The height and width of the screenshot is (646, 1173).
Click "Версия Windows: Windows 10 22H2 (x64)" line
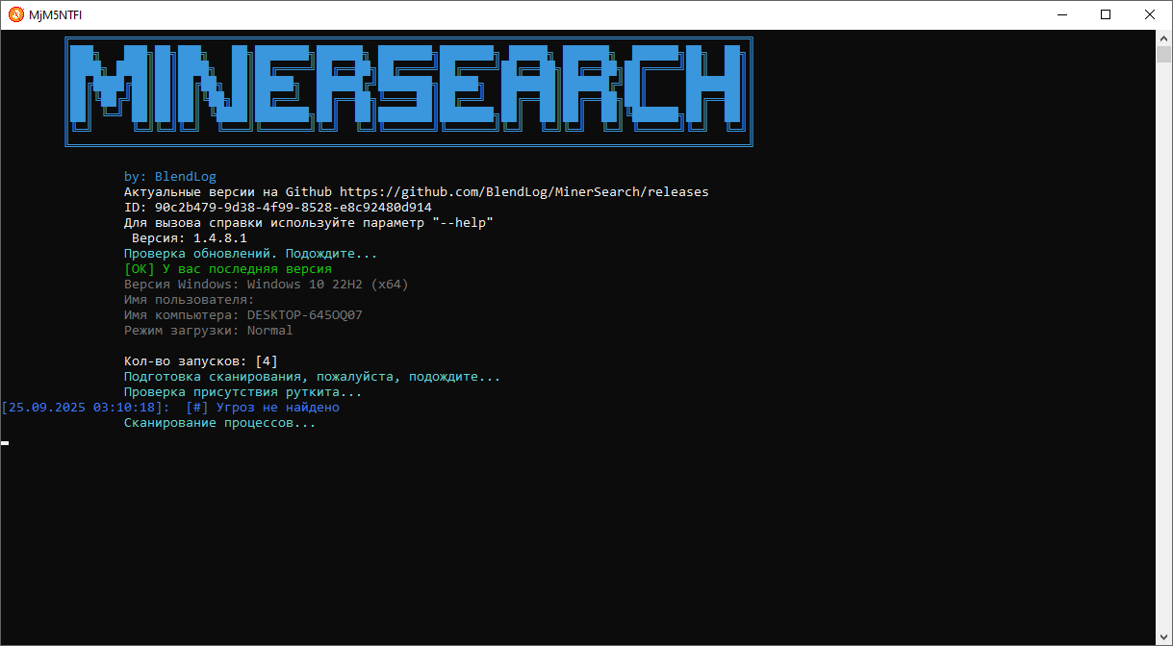(267, 285)
